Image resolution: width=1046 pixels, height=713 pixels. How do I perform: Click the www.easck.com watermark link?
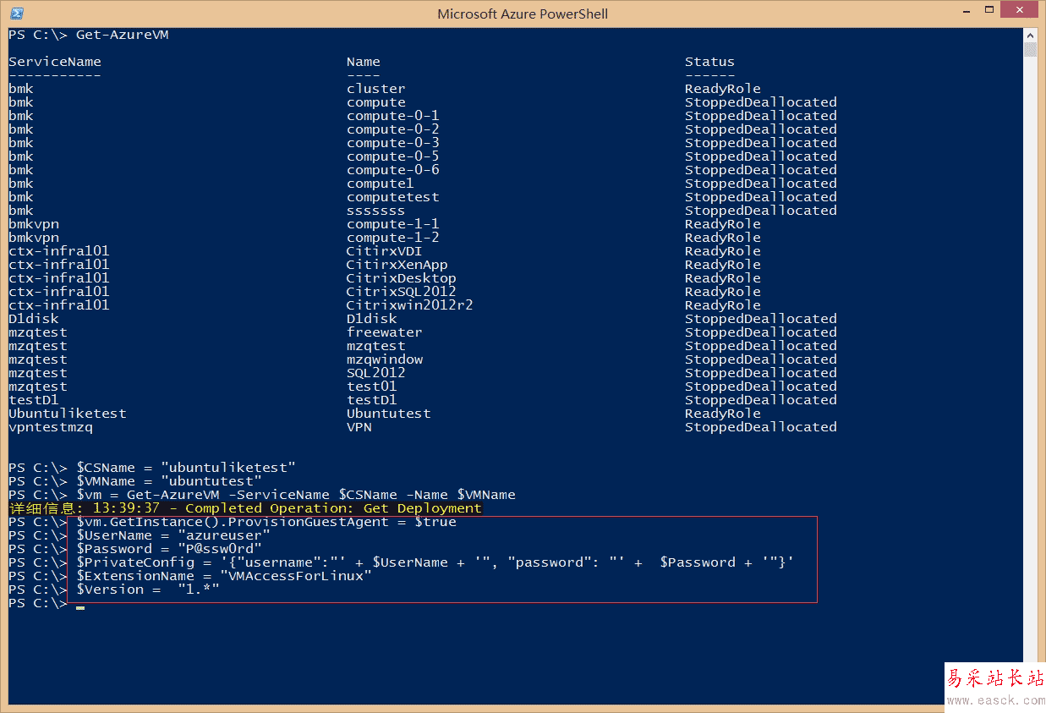pyautogui.click(x=995, y=700)
